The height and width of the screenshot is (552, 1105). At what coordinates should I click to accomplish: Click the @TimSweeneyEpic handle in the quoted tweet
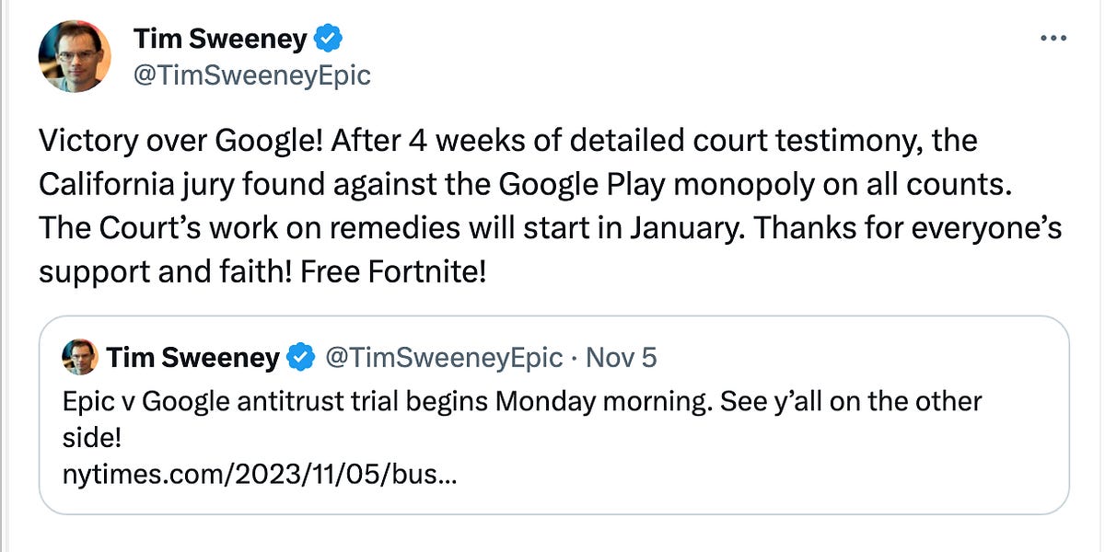[x=444, y=357]
